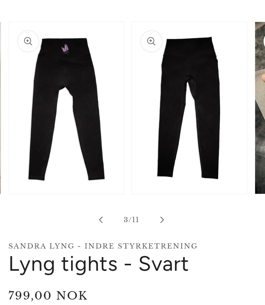The height and width of the screenshot is (305, 265).
Task: Open Sandra Lyng - Indre Styrketrening vendor link
Action: tap(103, 246)
